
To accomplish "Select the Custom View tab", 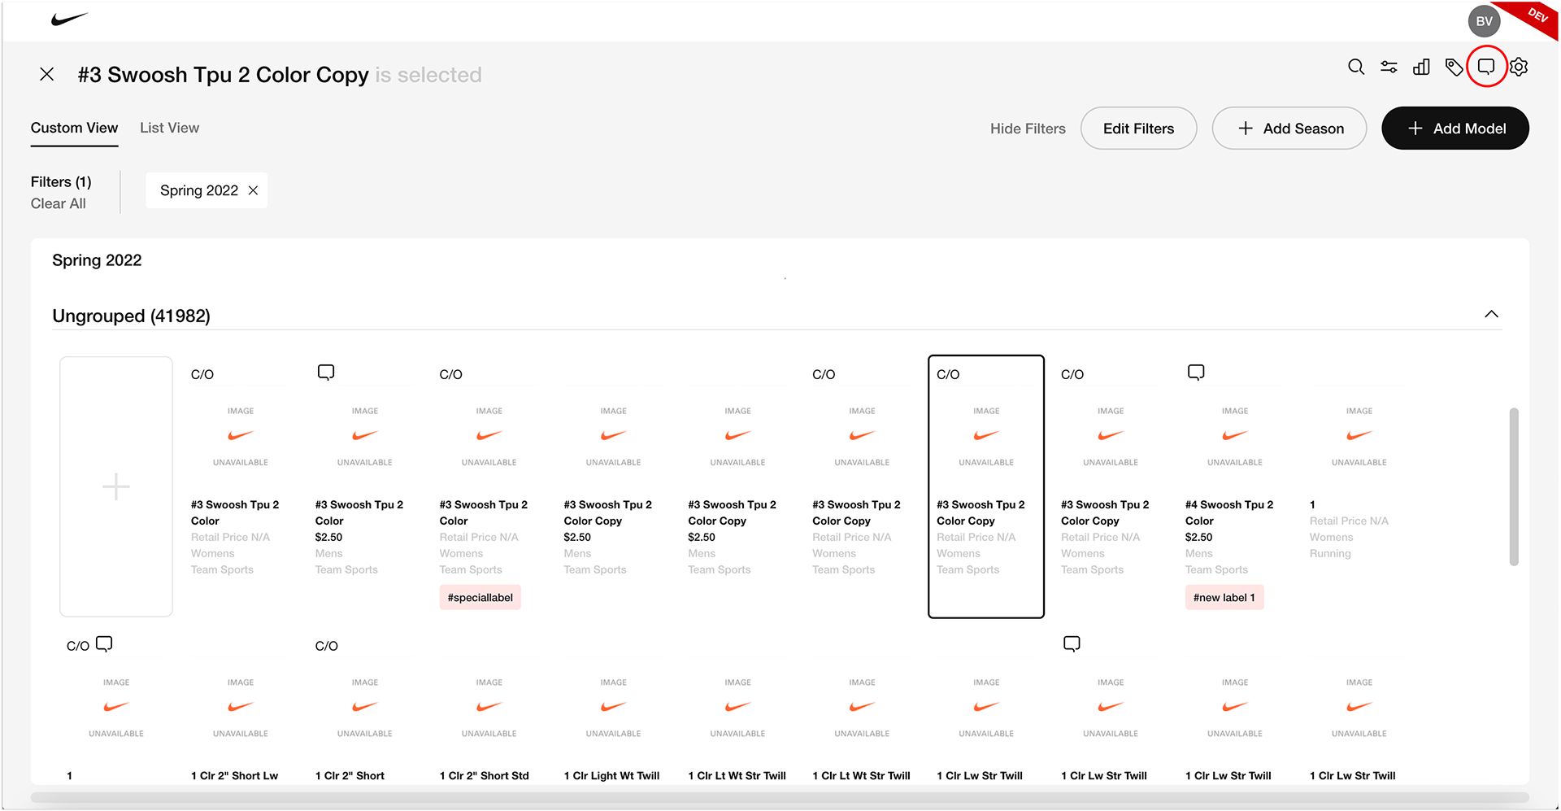I will [74, 128].
